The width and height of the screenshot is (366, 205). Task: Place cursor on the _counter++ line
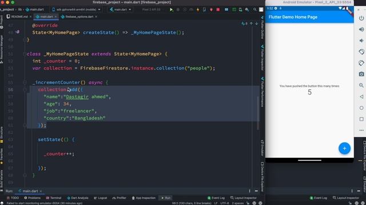tap(59, 154)
